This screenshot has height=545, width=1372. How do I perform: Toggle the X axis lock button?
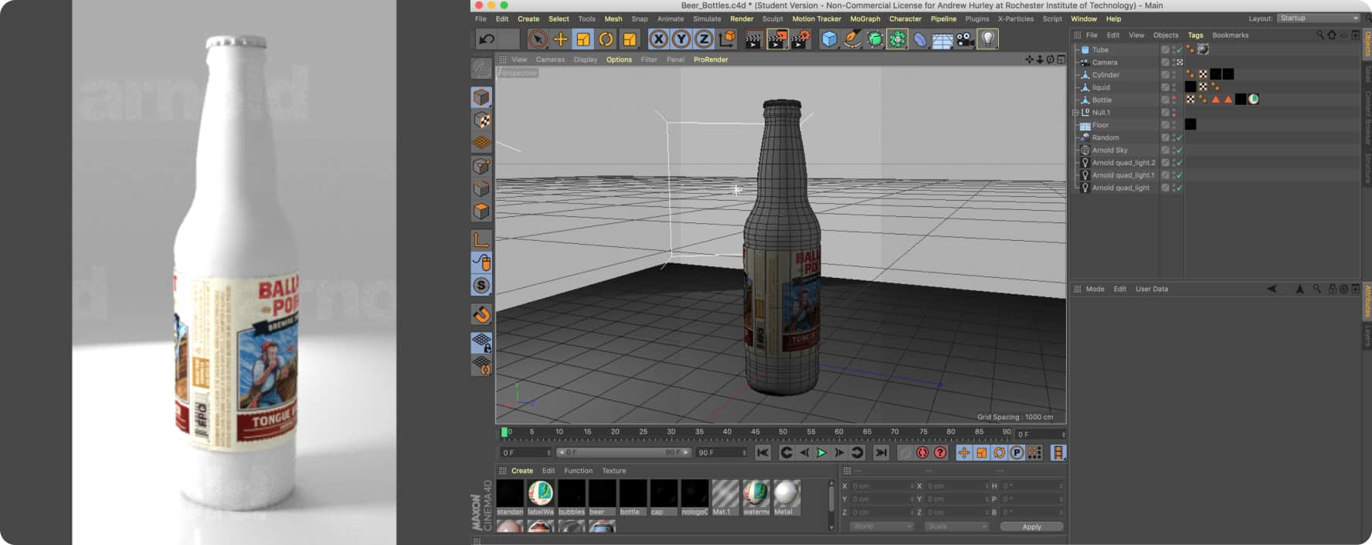[x=658, y=39]
